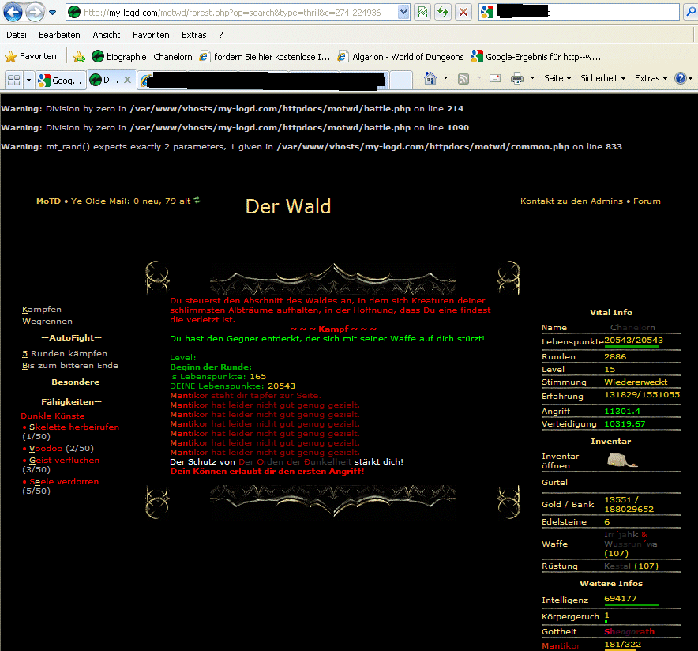Viewport: 698px width, 651px height.
Task: Click the stop loading X icon
Action: pos(463,12)
